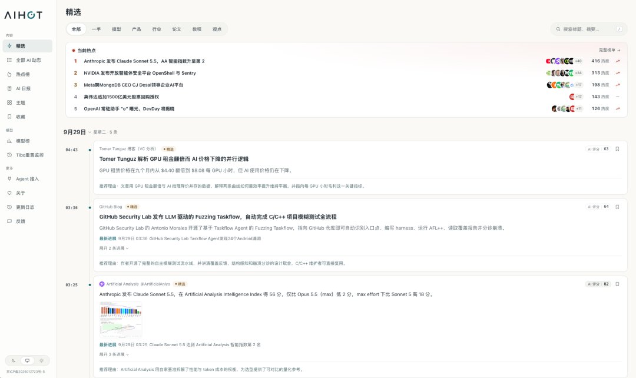
Task: Select the 全部 filter tab
Action: point(76,29)
